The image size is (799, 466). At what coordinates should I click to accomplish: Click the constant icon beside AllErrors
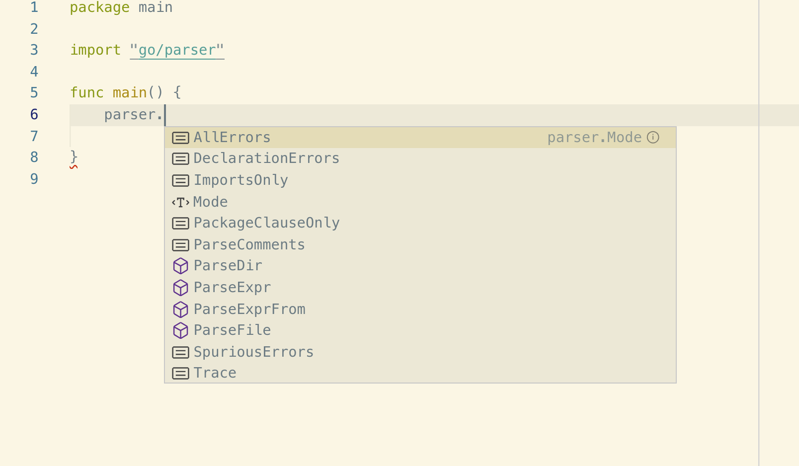tap(180, 138)
